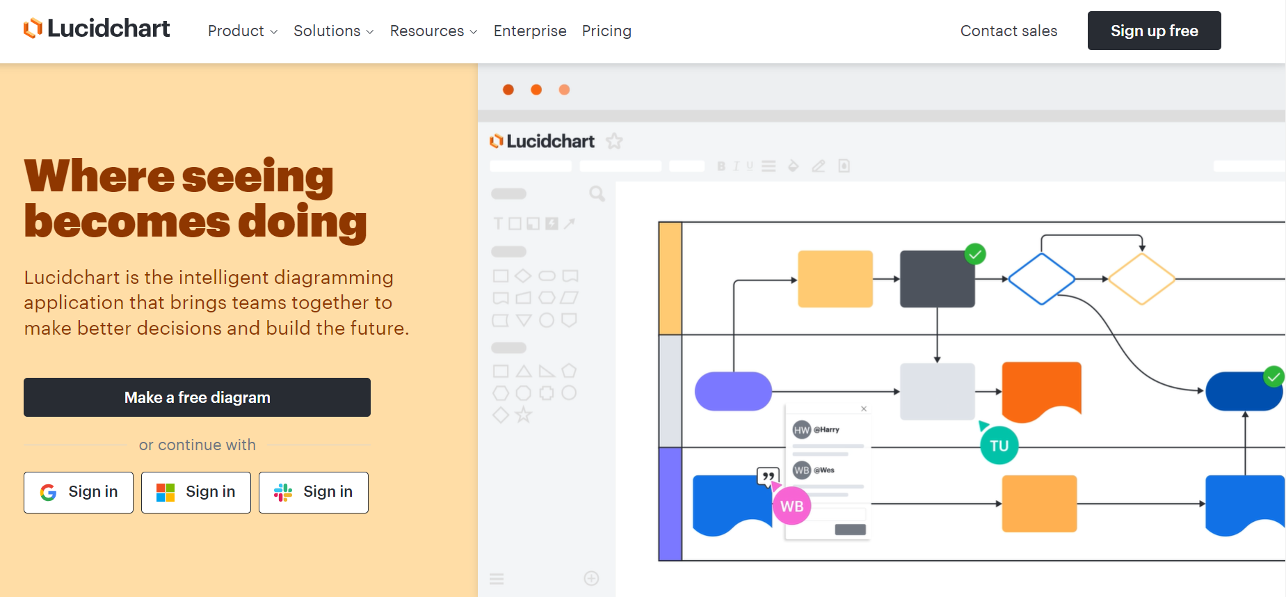Select the star shape in shapes panel
The height and width of the screenshot is (597, 1286).
point(524,415)
